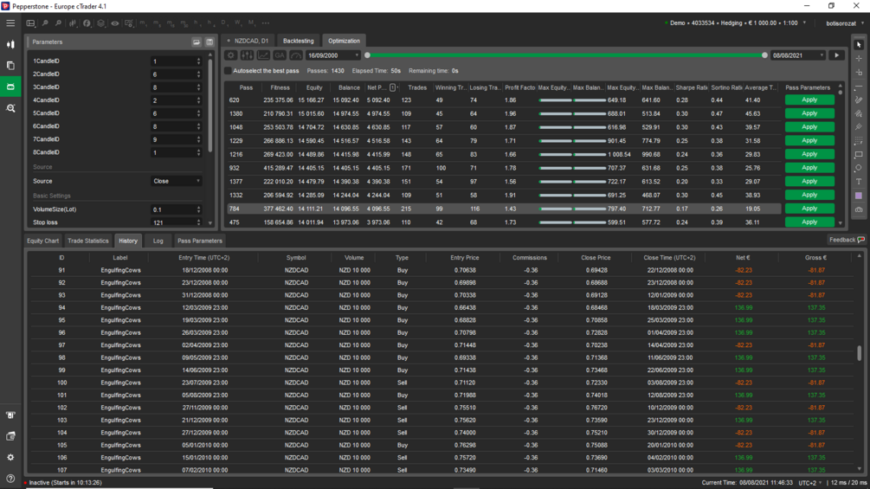Screen dimensions: 870x489
Task: Open Settings gear in the sidebar
Action: [x=10, y=457]
